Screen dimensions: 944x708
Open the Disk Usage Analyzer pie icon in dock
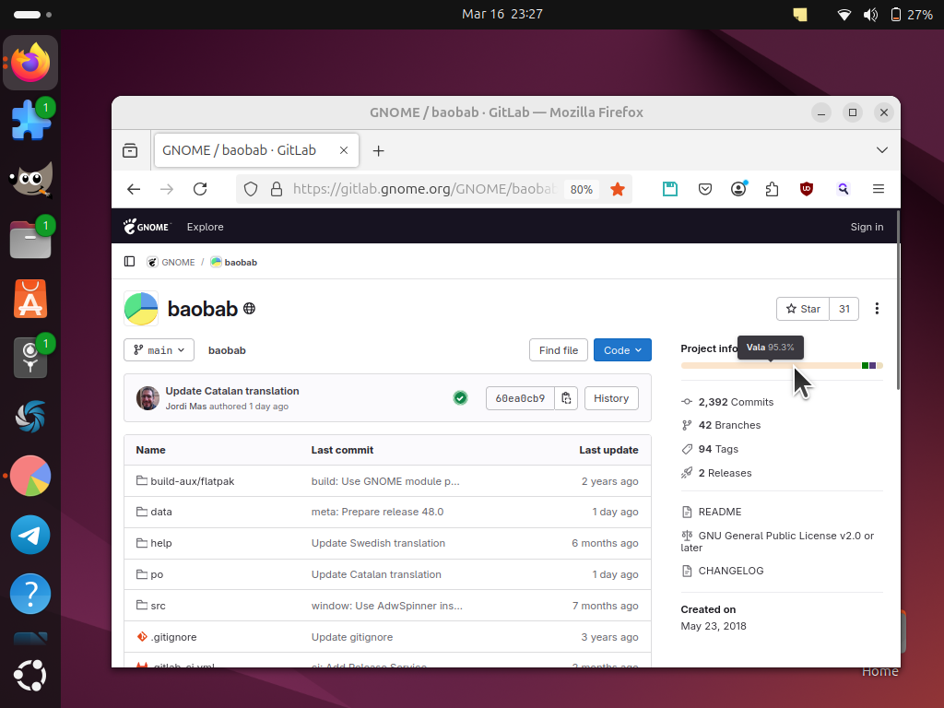[30, 476]
